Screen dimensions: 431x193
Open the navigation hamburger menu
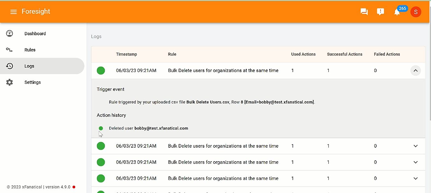tap(13, 12)
